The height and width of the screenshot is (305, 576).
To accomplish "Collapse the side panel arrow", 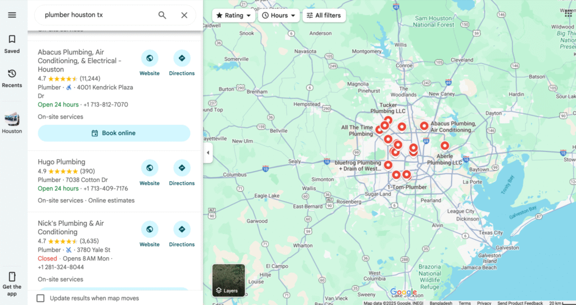I will coord(208,152).
